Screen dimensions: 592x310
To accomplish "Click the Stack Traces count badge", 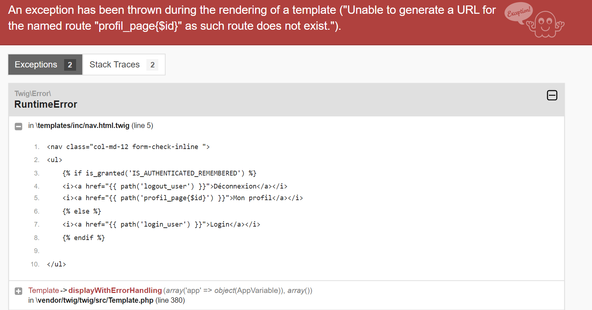I will click(153, 65).
